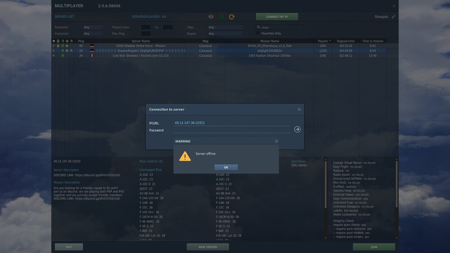Enable the Favorites Only checkbox

258,33
